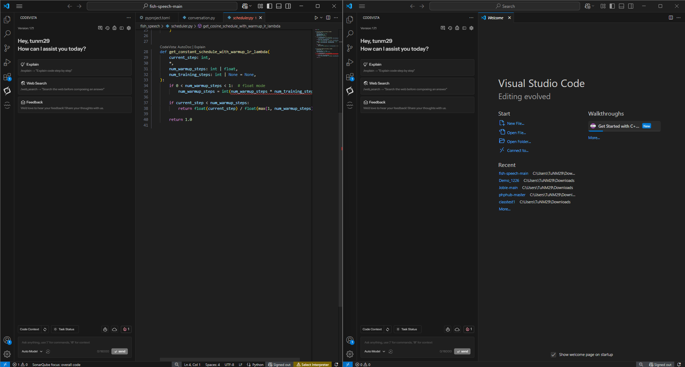Select Python language mode in status bar

pyautogui.click(x=258, y=365)
